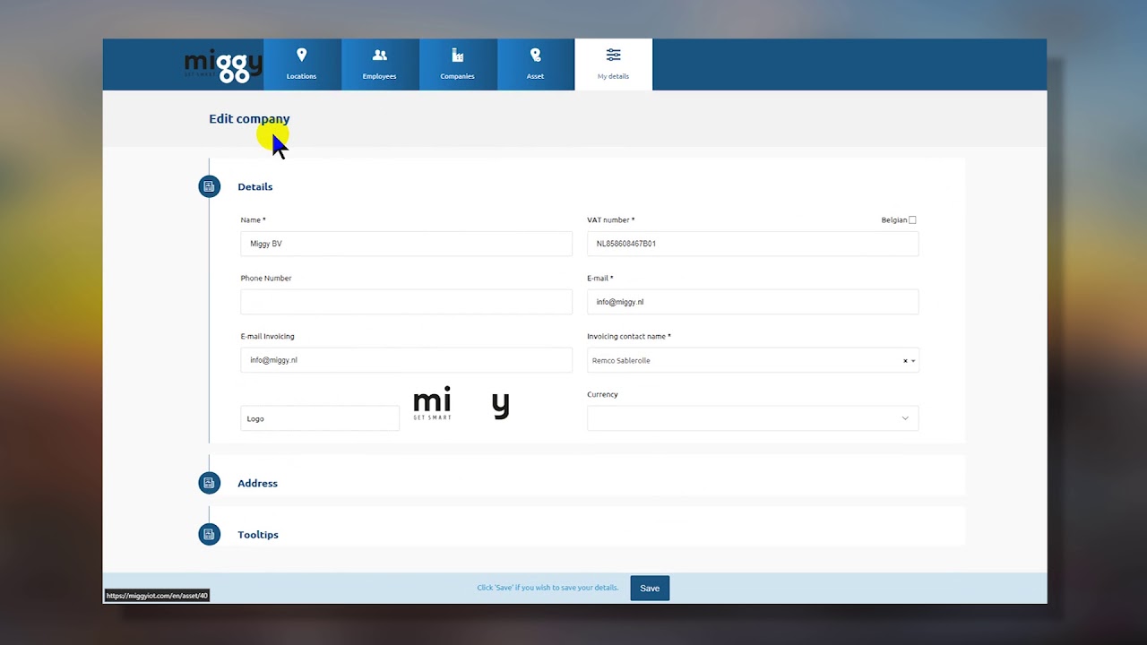Viewport: 1147px width, 645px height.
Task: Click the 'Edit company' page title
Action: (x=249, y=118)
